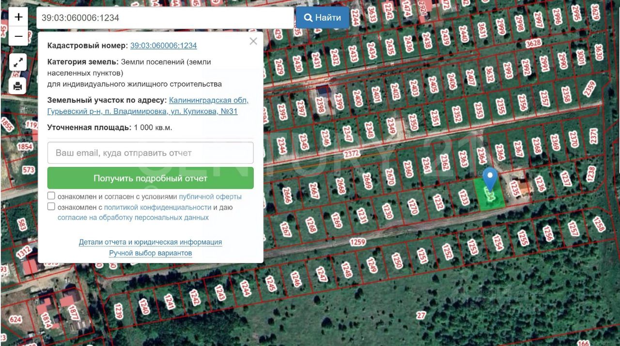Check the публичной оферты agreement checkbox
This screenshot has height=346, width=620.
coord(51,196)
